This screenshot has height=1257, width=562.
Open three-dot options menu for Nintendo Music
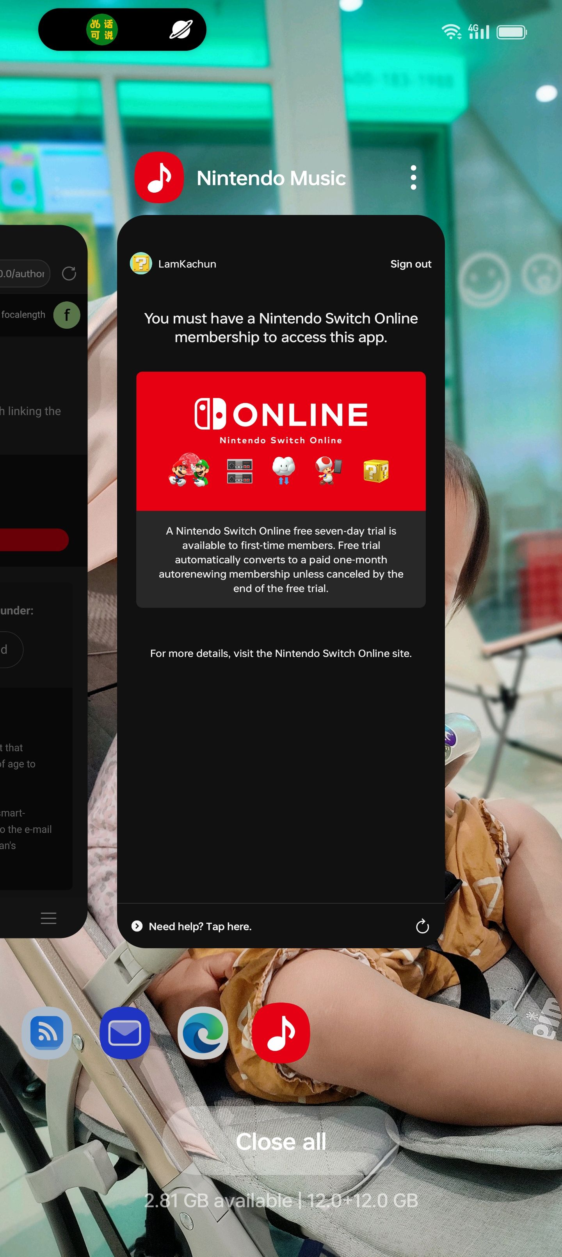(413, 177)
